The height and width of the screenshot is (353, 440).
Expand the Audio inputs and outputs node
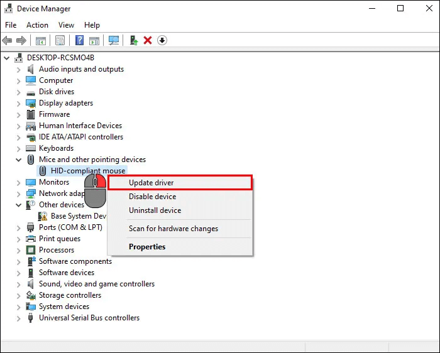click(19, 69)
